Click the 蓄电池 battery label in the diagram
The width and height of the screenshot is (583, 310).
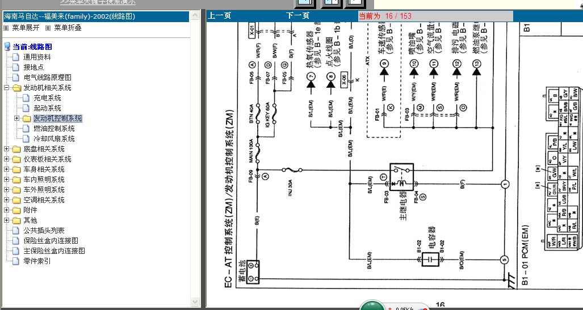(242, 271)
